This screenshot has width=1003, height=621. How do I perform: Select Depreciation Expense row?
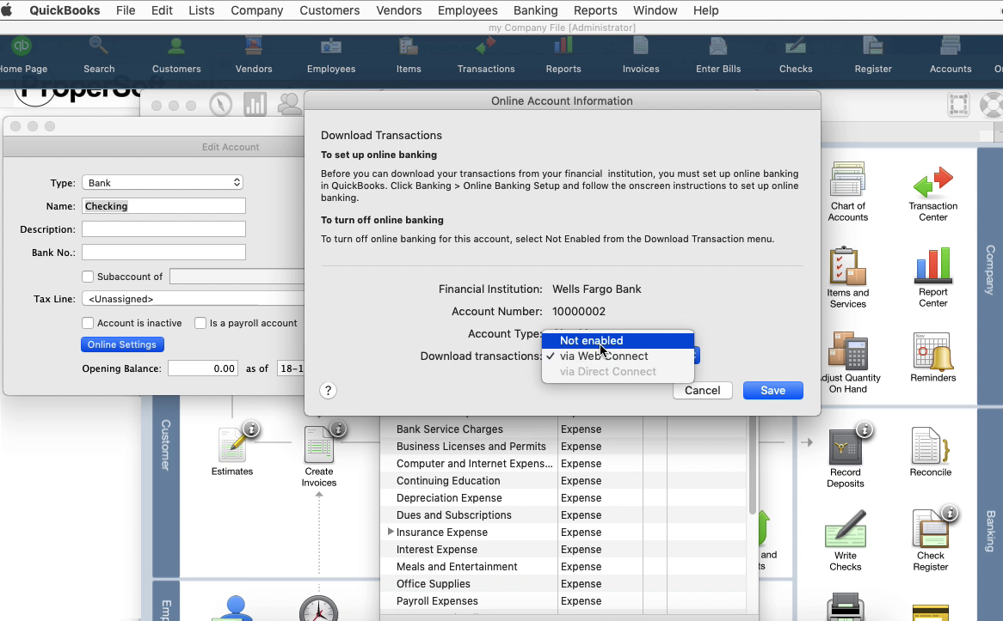[x=563, y=497]
